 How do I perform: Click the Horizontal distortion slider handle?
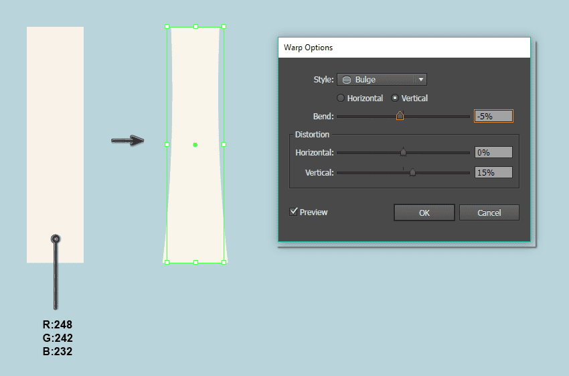pos(403,152)
